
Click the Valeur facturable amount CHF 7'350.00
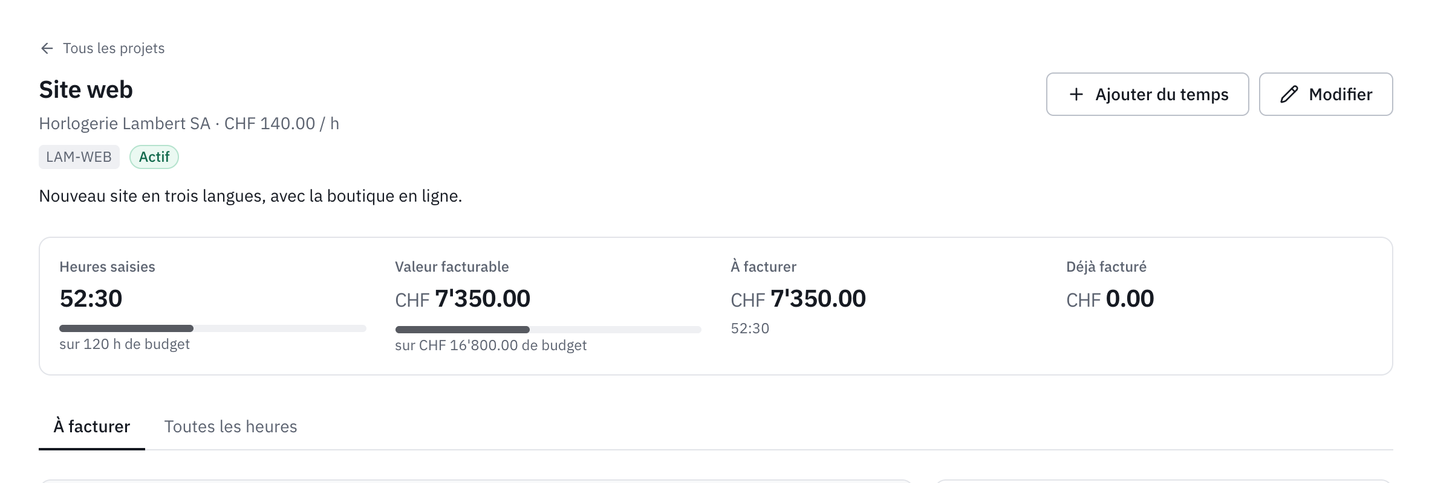pyautogui.click(x=463, y=299)
